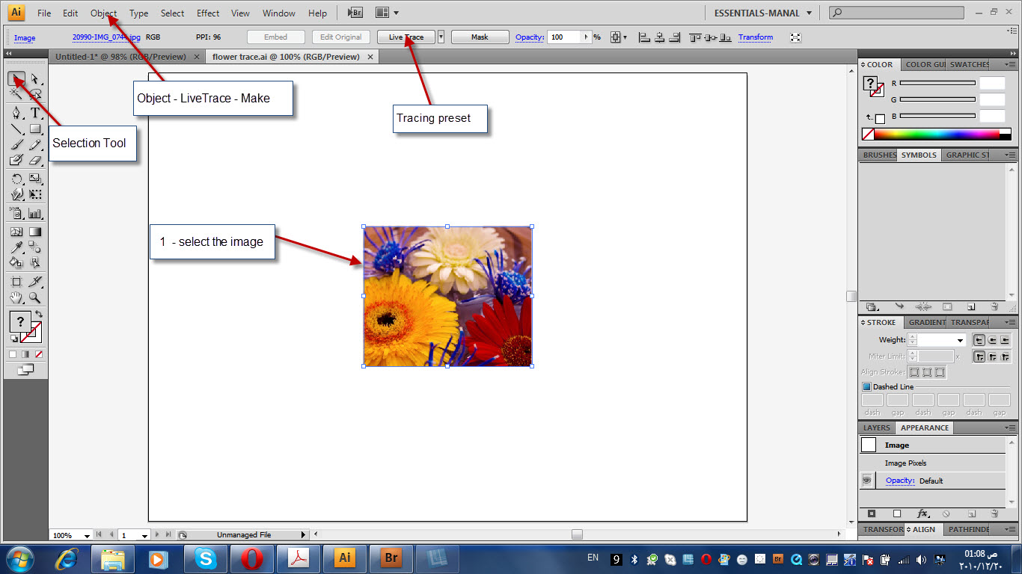This screenshot has width=1022, height=574.
Task: Open the ESSENTIALS-MANAL workspace switcher
Action: (x=762, y=13)
